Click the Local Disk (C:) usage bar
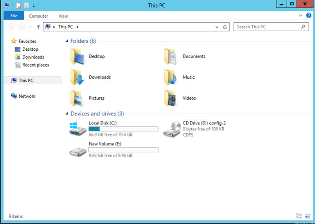This screenshot has width=315, height=224. (123, 129)
